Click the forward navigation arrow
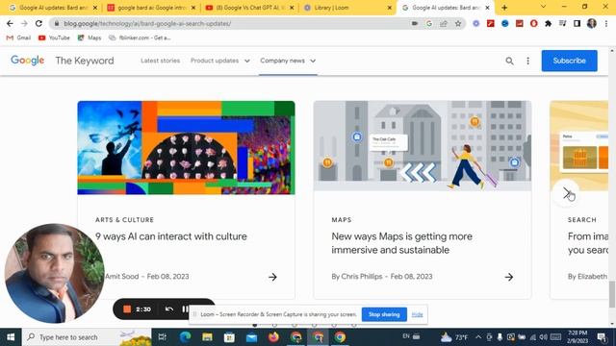 pos(24,23)
